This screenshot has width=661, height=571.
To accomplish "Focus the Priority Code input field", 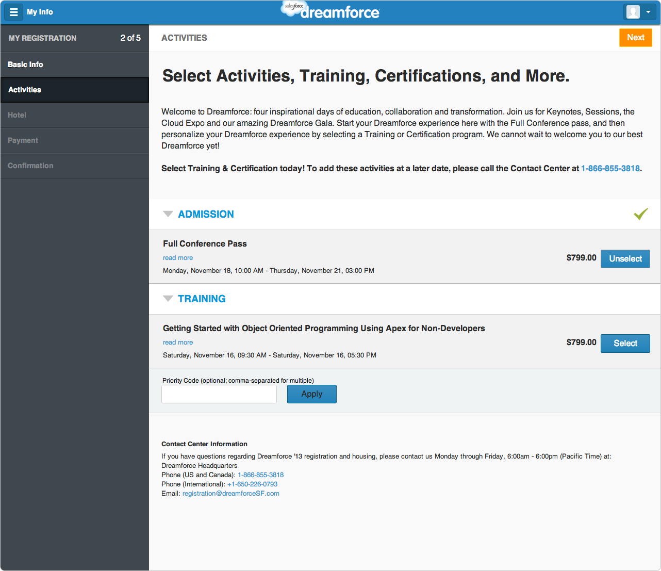I will pos(219,394).
